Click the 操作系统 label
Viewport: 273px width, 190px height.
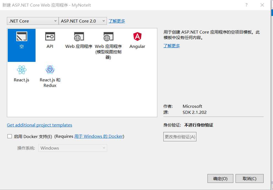[x=26, y=148]
